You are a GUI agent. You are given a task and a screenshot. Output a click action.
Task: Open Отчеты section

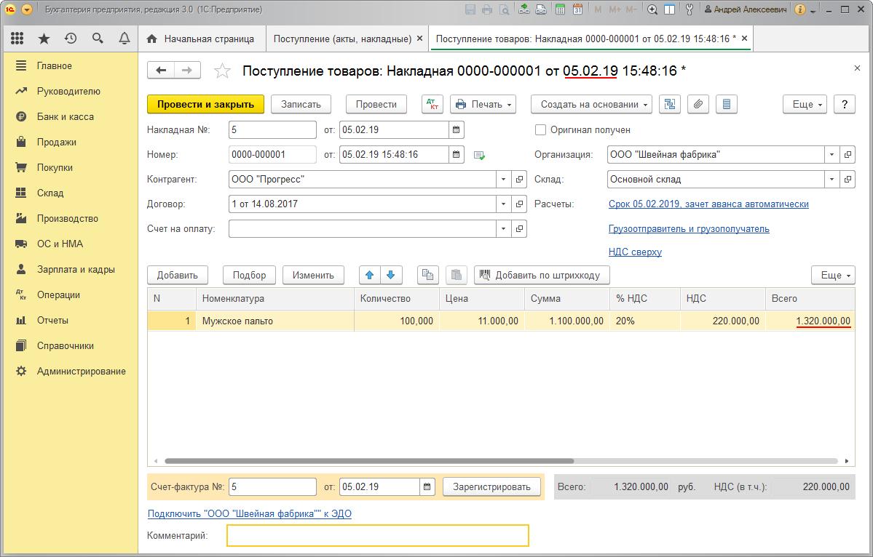click(x=52, y=320)
